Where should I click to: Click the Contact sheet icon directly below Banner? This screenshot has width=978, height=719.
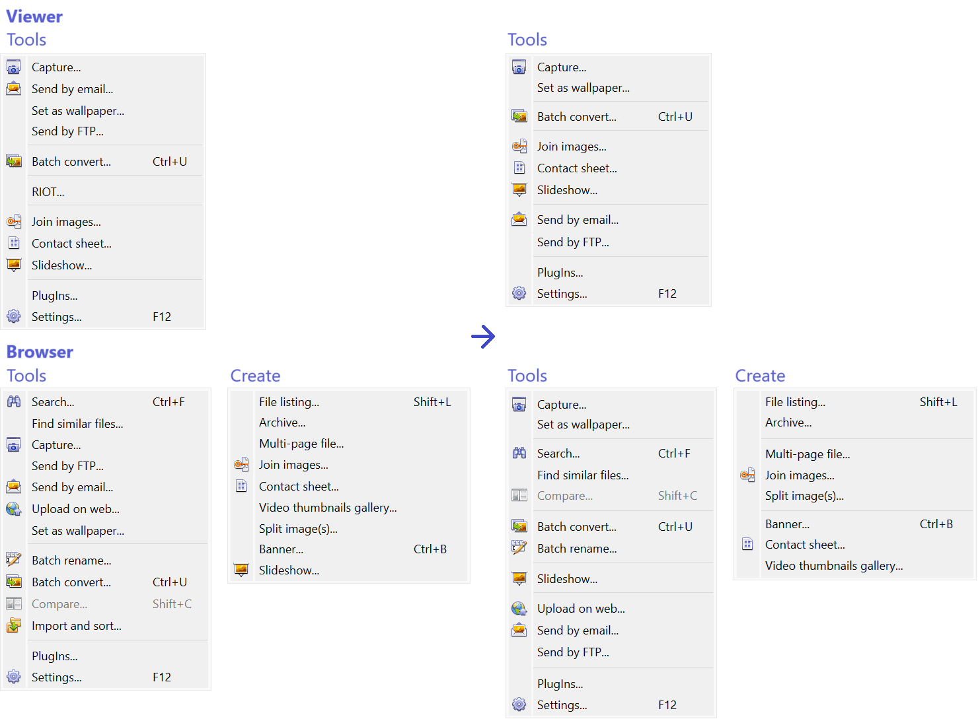point(747,544)
